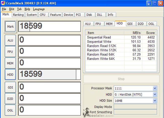Close the CrystalMark window

(160, 3)
